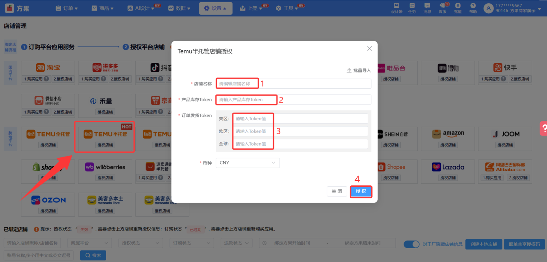Screen dimensions: 547x262
Task: Click the 搜索 search button
Action: (93, 255)
